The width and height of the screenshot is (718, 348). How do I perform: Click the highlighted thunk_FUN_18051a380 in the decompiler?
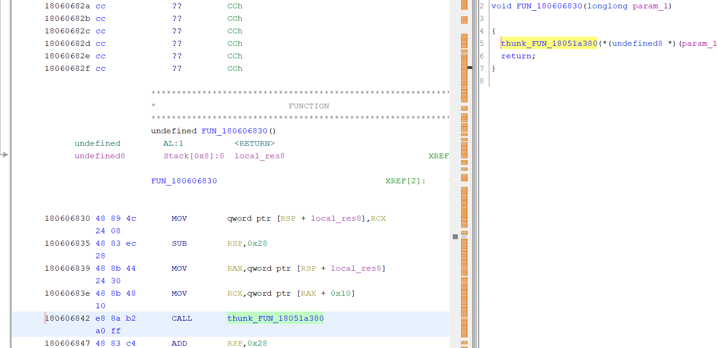pos(549,43)
